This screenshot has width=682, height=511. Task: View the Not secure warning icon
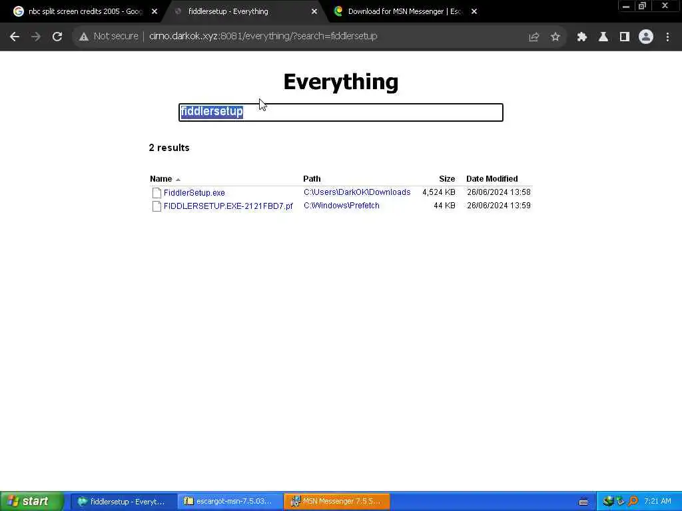84,37
